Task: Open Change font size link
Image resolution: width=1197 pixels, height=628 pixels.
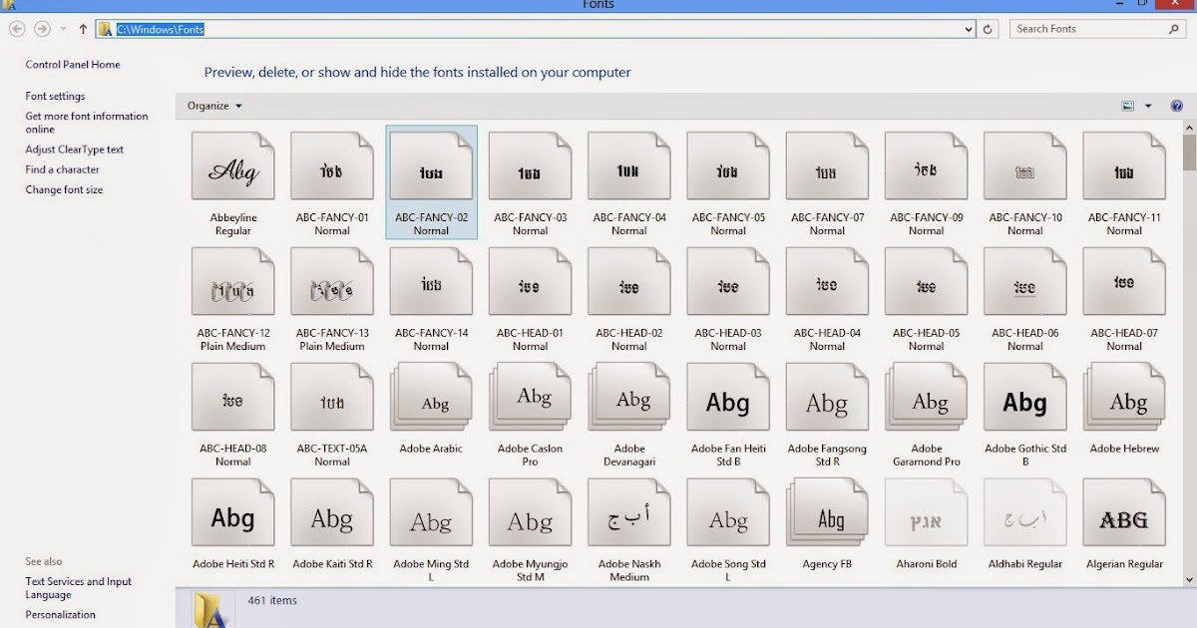Action: [x=64, y=189]
